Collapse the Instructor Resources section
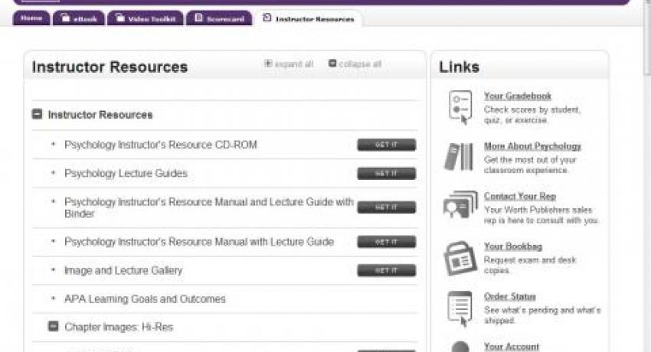This screenshot has width=651, height=352. tap(37, 114)
